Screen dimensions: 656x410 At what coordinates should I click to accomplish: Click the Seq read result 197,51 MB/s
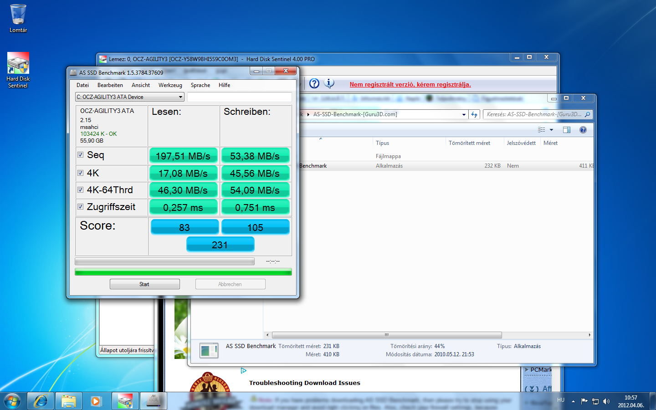[184, 156]
